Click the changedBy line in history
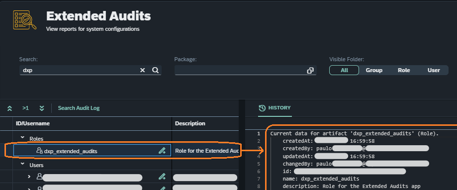 click(356, 164)
